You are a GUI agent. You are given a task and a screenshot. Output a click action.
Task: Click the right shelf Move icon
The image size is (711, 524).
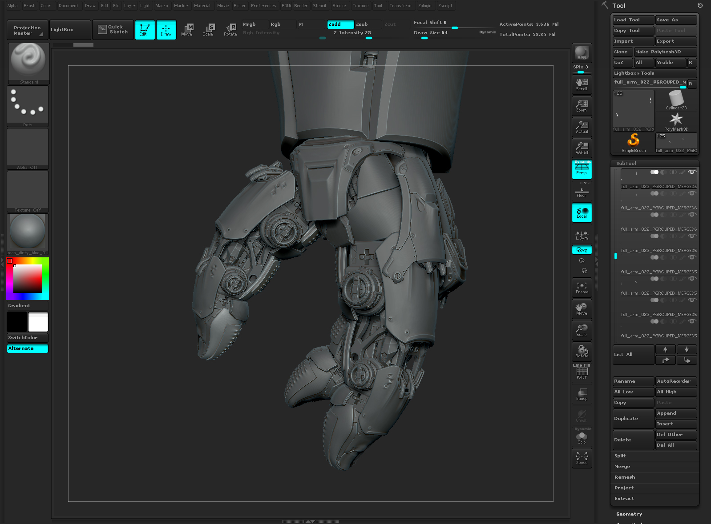[582, 309]
